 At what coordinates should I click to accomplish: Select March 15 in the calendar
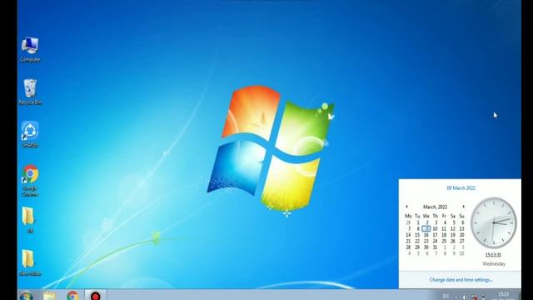click(417, 235)
